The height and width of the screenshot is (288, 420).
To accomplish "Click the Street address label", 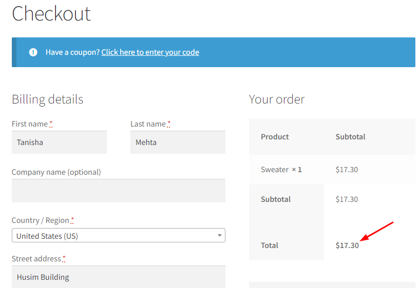I will [36, 259].
